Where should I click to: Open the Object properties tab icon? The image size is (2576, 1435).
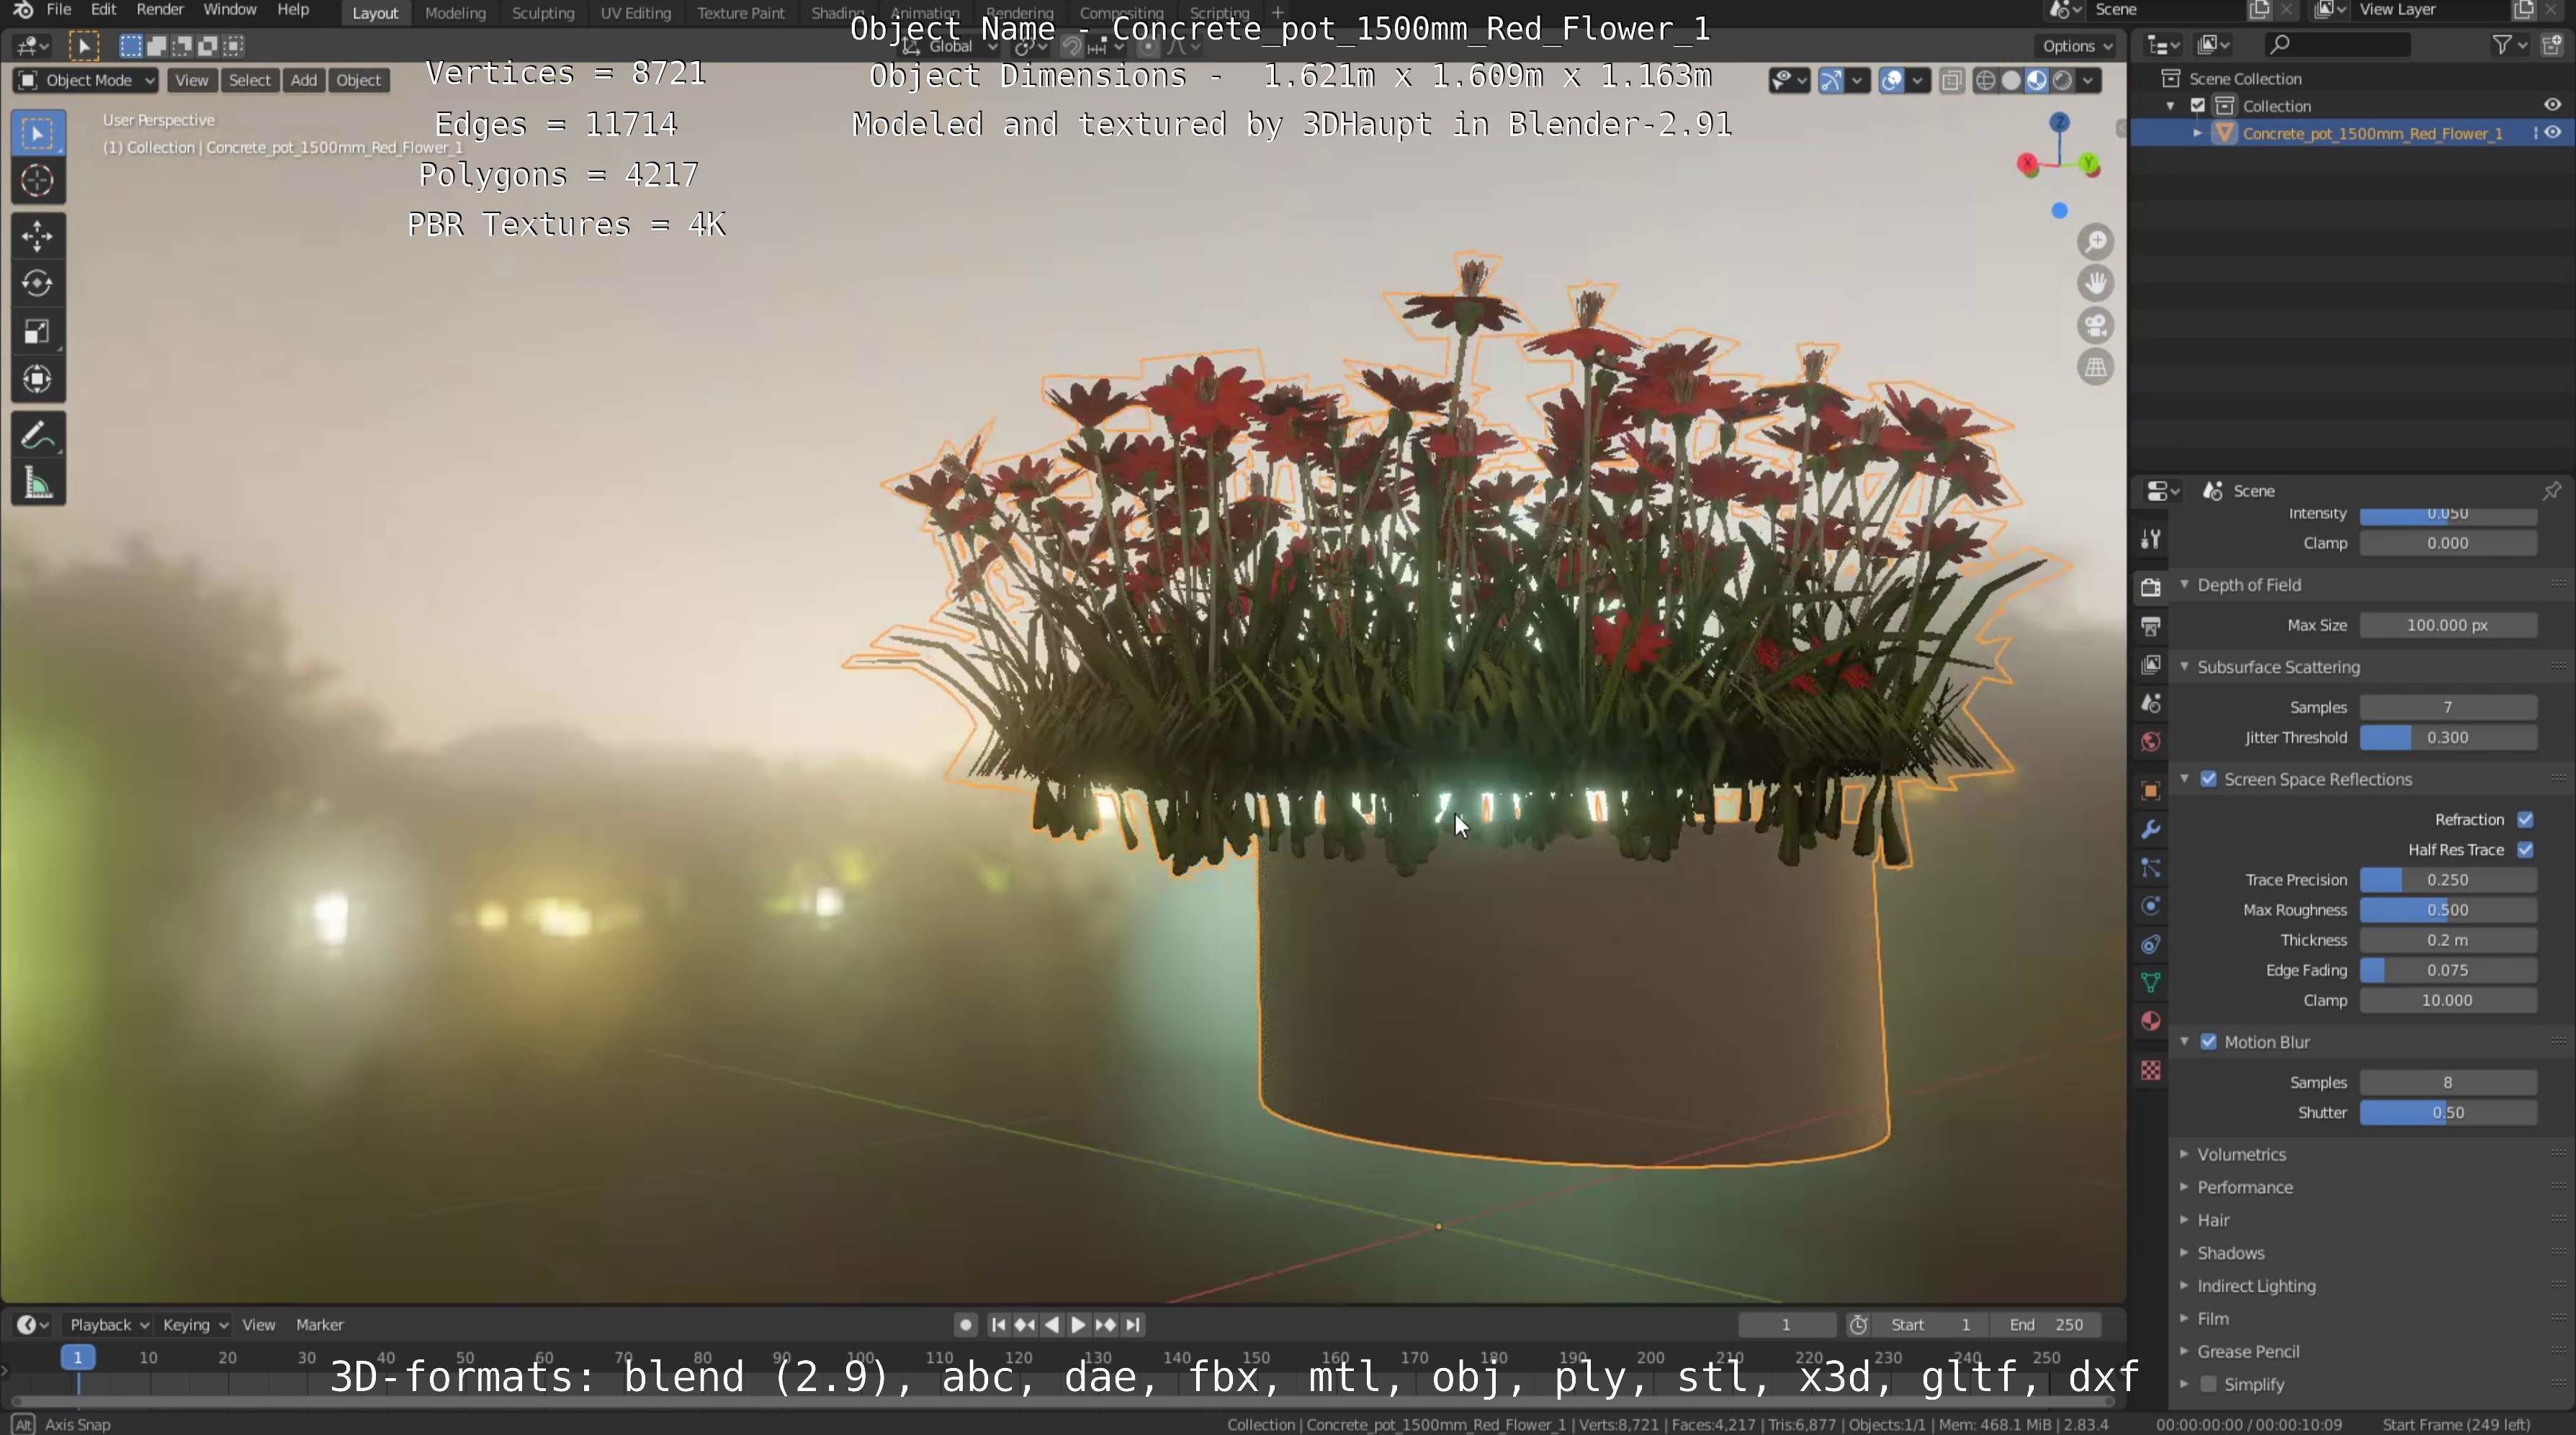[2151, 791]
